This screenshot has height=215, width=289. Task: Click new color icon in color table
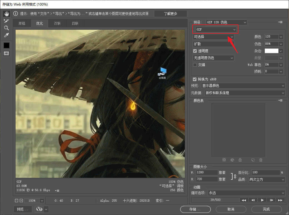coord(253,160)
